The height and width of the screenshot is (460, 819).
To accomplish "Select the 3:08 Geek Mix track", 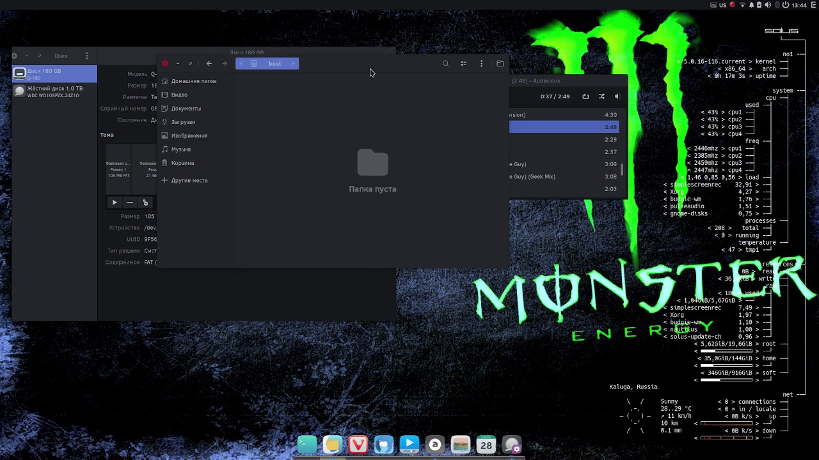I will (x=564, y=176).
